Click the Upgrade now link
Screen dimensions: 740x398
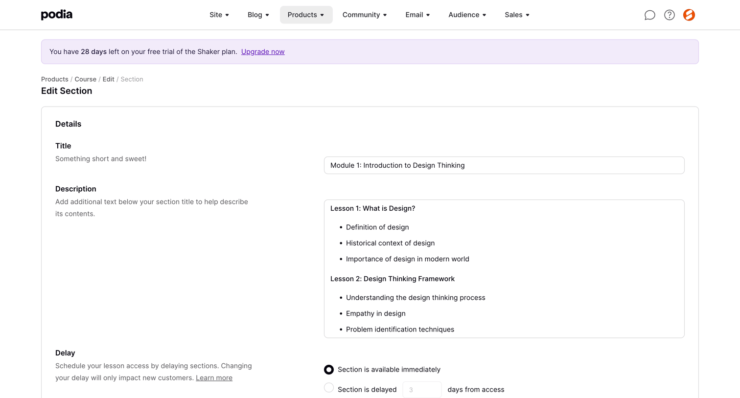click(x=263, y=52)
